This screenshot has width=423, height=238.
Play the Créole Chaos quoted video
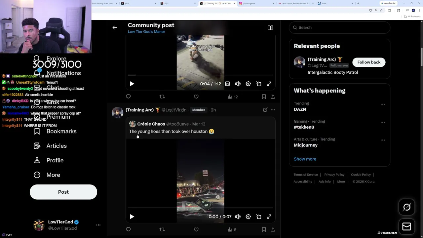132,217
